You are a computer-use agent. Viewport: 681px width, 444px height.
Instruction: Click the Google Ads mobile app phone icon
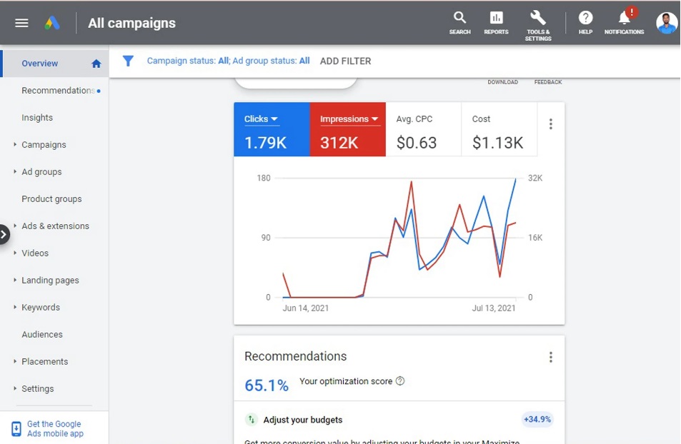[16, 427]
